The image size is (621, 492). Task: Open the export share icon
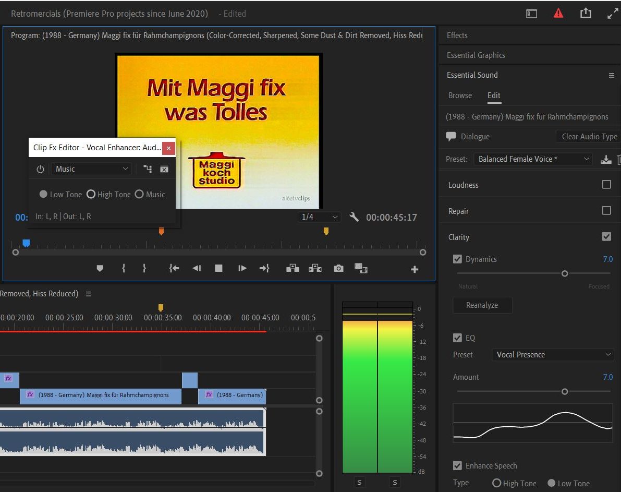586,14
